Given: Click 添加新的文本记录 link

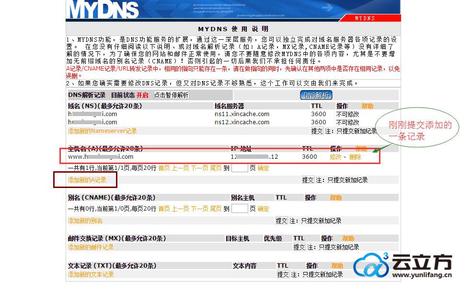Looking at the screenshot, I should (x=91, y=274).
